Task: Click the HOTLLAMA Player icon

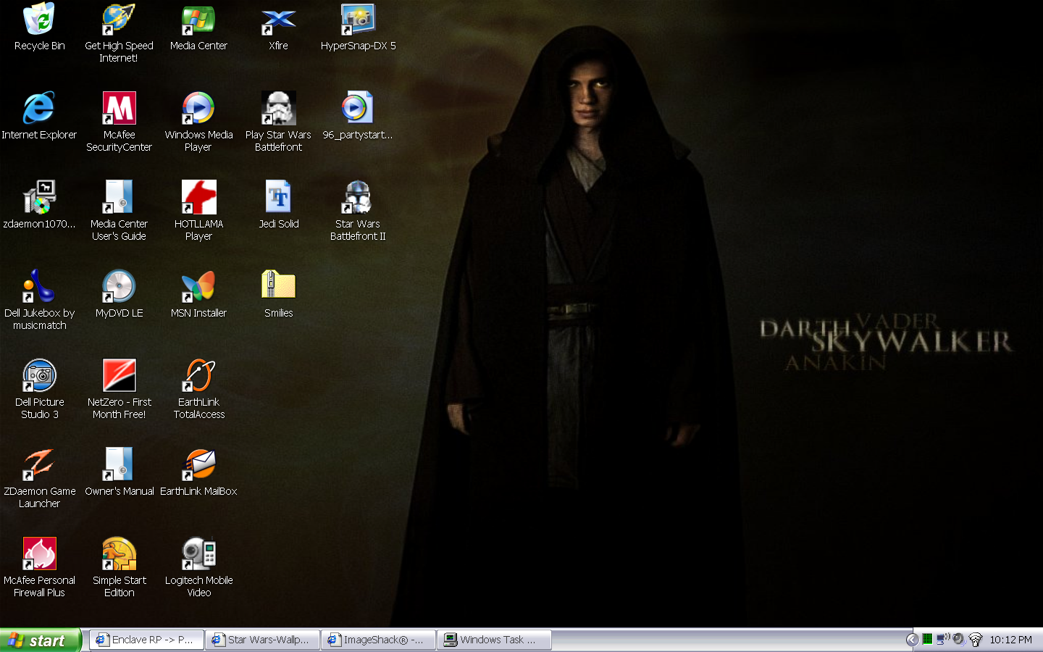Action: click(198, 198)
